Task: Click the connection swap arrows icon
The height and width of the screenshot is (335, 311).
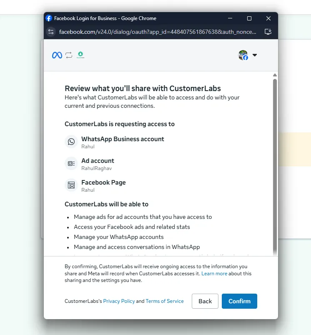Action: click(x=69, y=55)
